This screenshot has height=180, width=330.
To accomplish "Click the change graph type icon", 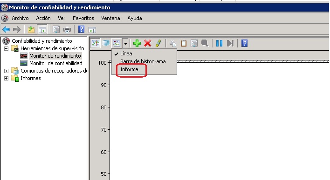I will 117,43.
